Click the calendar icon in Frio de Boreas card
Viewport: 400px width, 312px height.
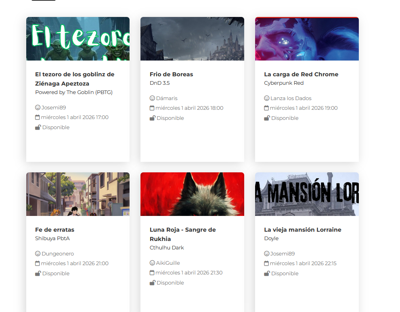click(x=152, y=108)
